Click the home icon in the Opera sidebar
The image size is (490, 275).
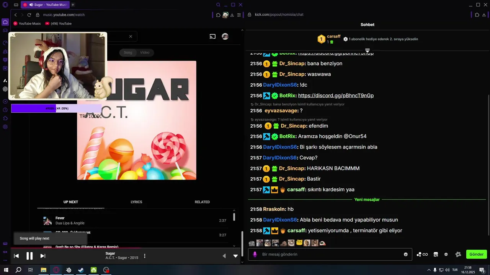pyautogui.click(x=5, y=22)
